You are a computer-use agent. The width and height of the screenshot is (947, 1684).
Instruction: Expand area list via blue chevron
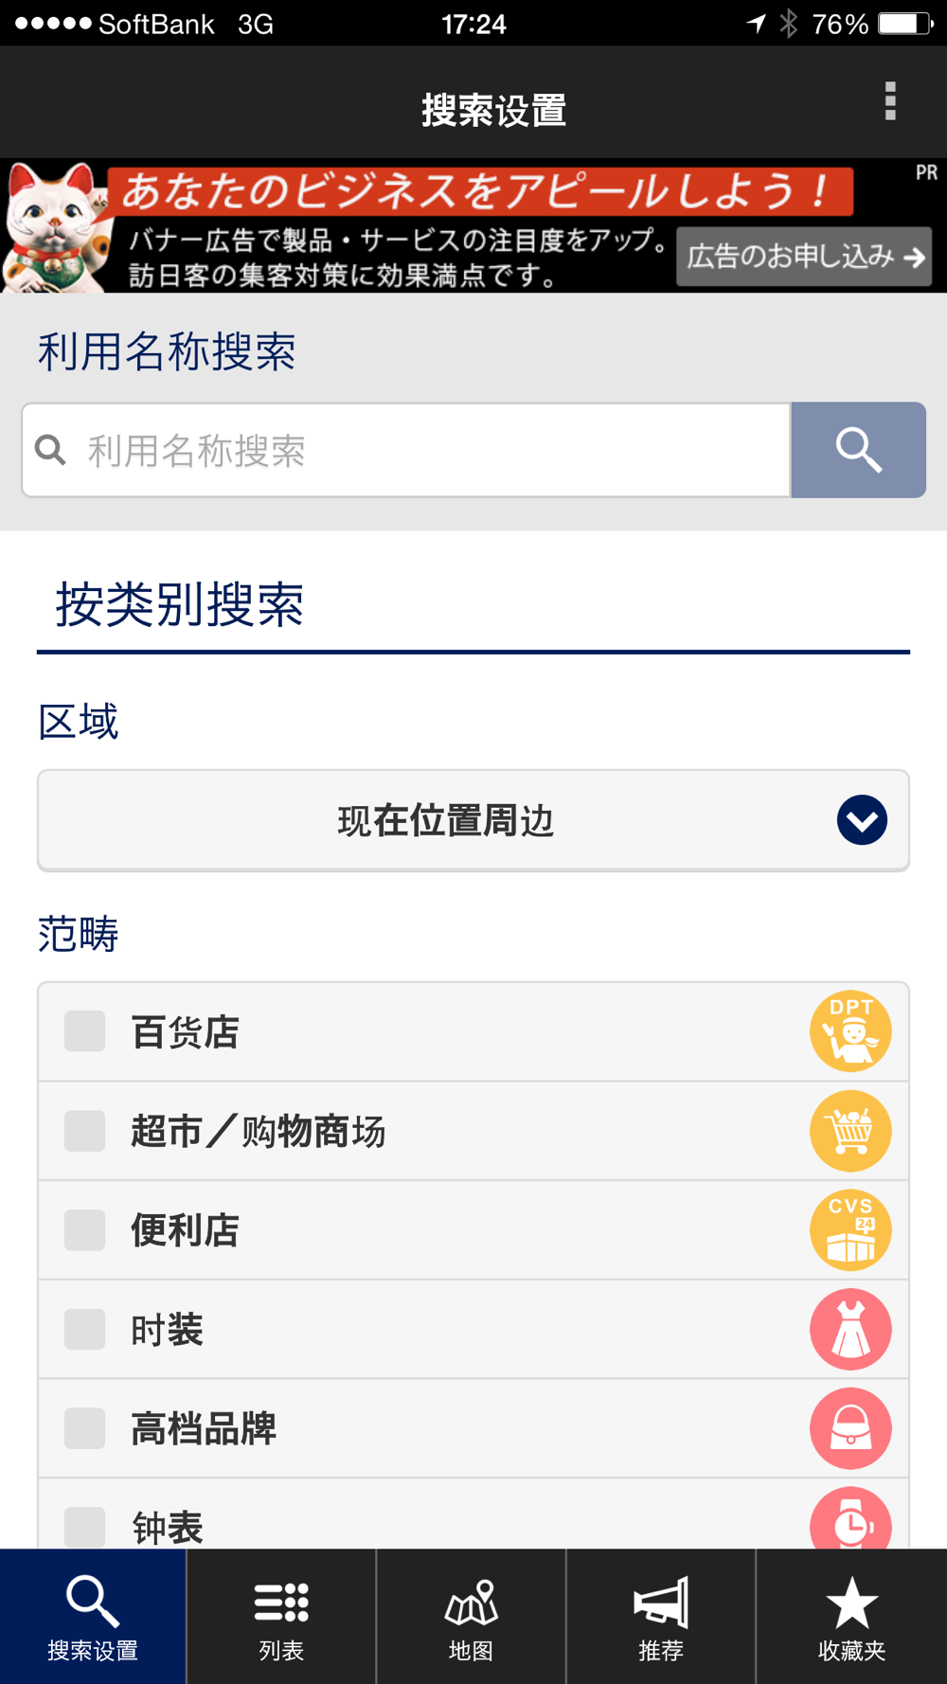click(x=862, y=820)
